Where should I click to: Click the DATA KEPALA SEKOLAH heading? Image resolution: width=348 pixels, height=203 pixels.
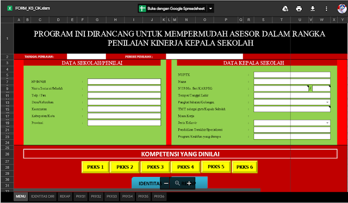click(253, 63)
